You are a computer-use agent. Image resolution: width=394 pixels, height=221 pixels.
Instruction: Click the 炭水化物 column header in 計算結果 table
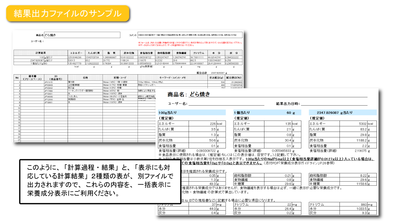point(129,53)
